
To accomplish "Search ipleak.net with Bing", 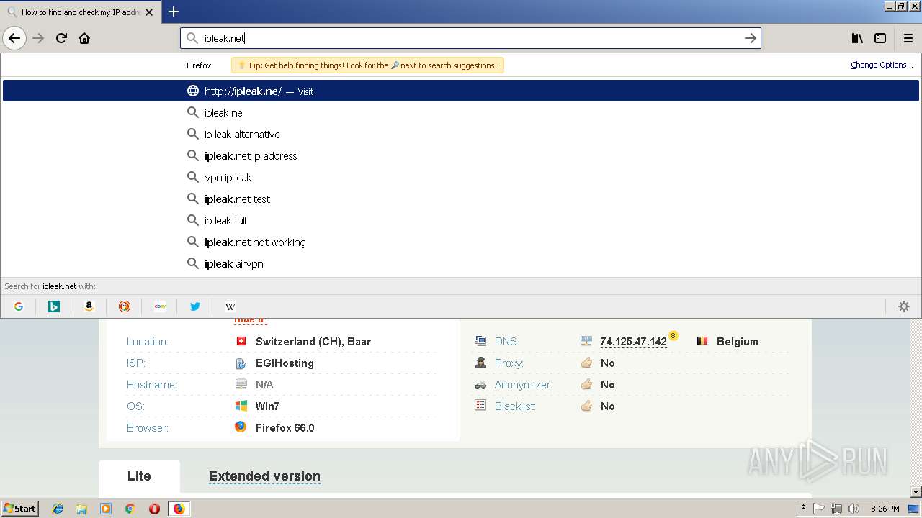I will point(54,306).
